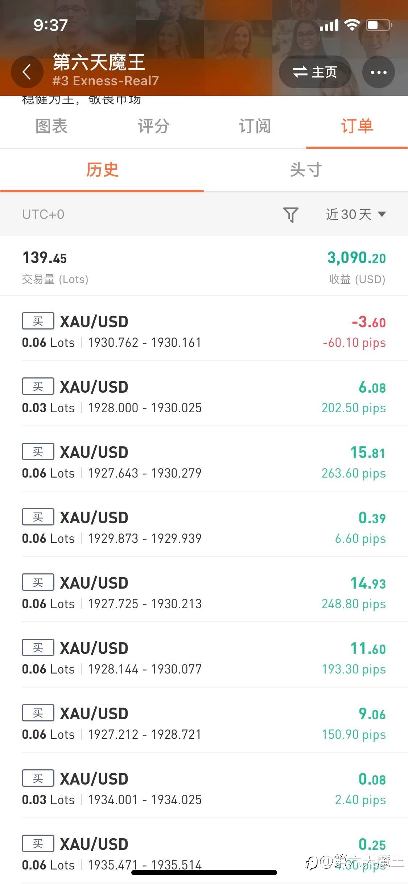The image size is (408, 884).
Task: Open XAU/USD order with -3.60 loss
Action: pos(204,331)
